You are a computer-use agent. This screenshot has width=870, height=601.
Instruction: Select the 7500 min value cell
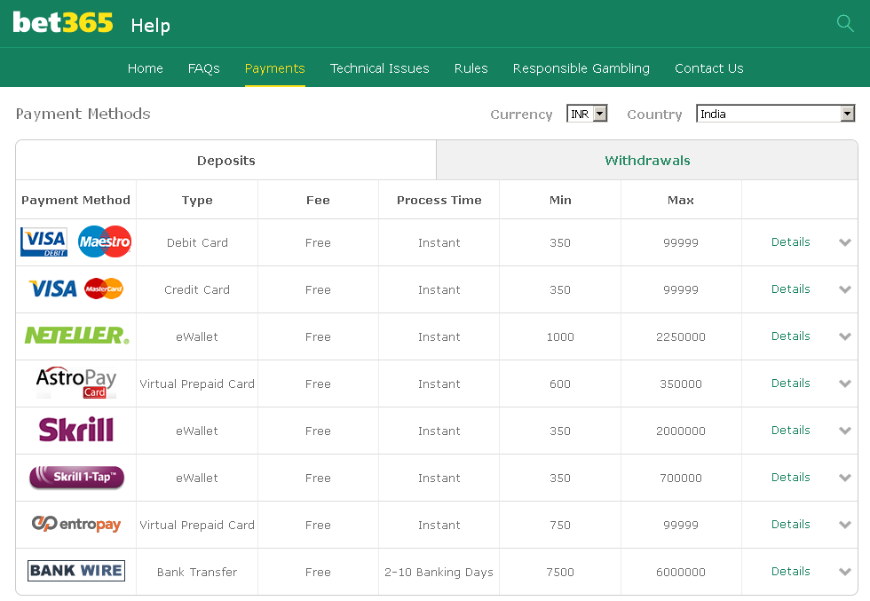(x=560, y=572)
